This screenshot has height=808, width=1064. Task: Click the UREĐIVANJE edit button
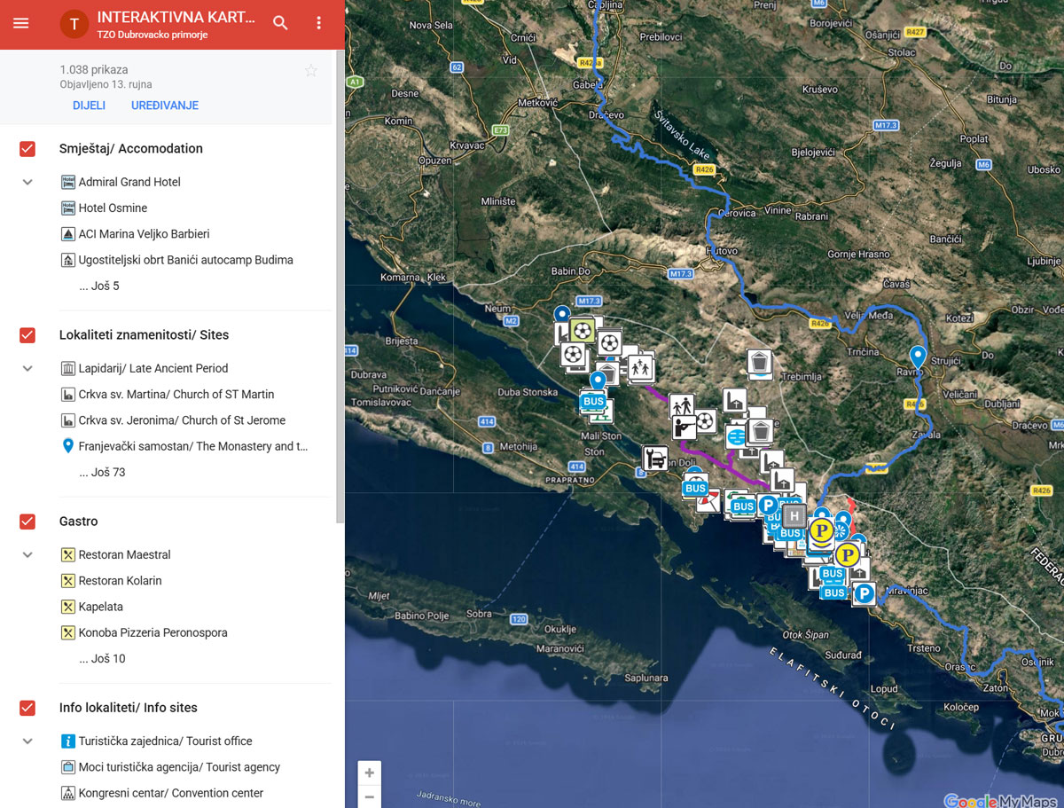[165, 106]
